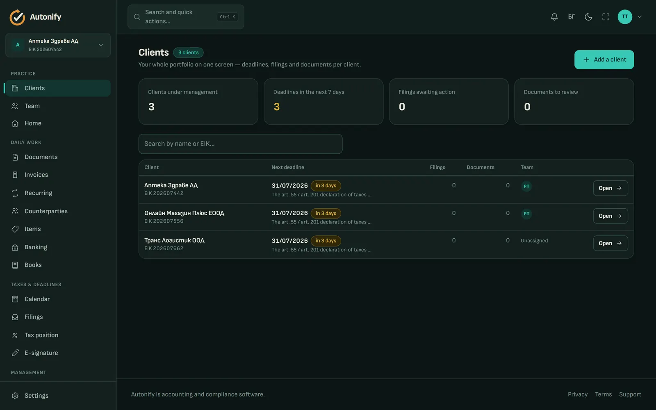Switch language with the БГ button

(572, 17)
